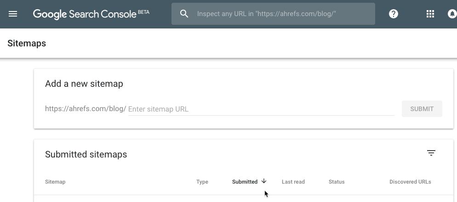This screenshot has height=202, width=457.
Task: Open the filter rows icon
Action: pos(431,153)
